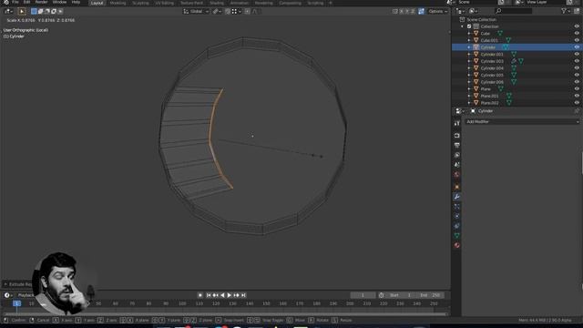Open the File menu

pyautogui.click(x=15, y=2)
